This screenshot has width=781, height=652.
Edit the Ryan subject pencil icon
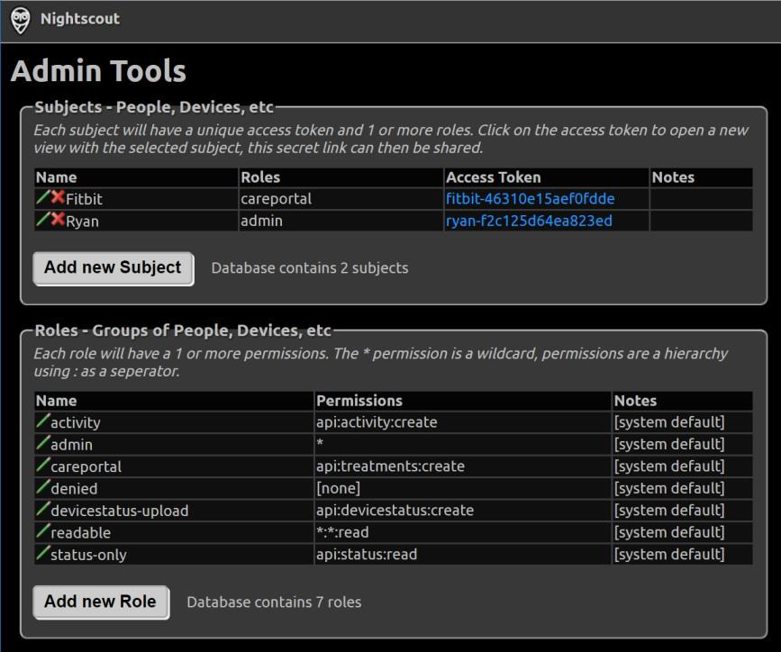pos(43,219)
